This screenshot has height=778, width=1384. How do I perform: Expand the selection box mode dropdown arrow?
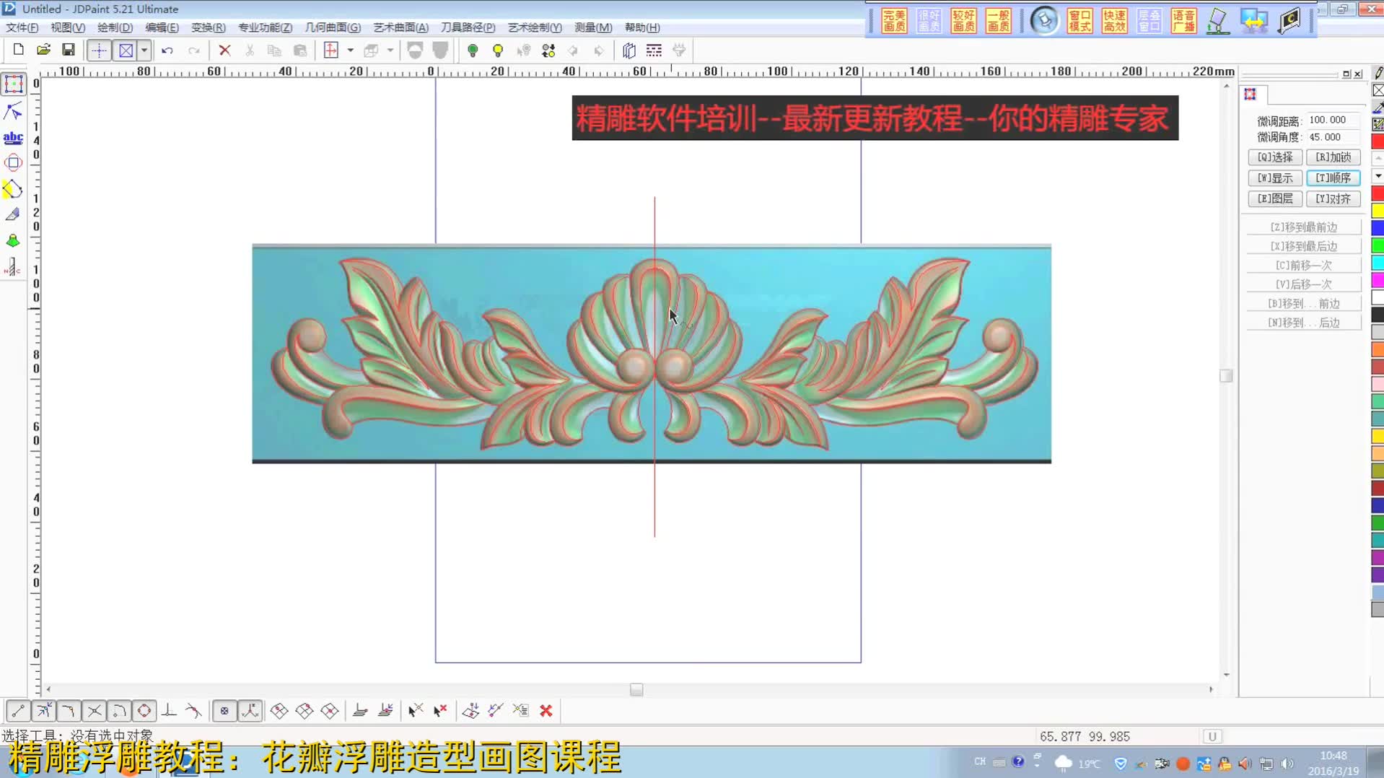tap(144, 50)
